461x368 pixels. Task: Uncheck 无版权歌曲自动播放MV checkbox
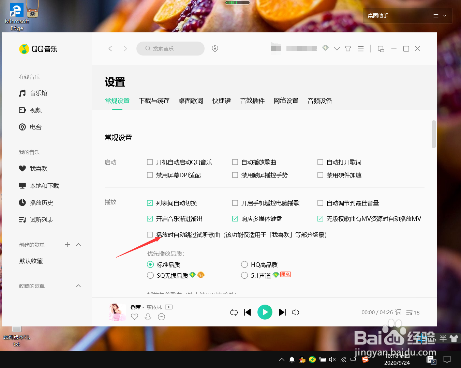[x=320, y=219]
